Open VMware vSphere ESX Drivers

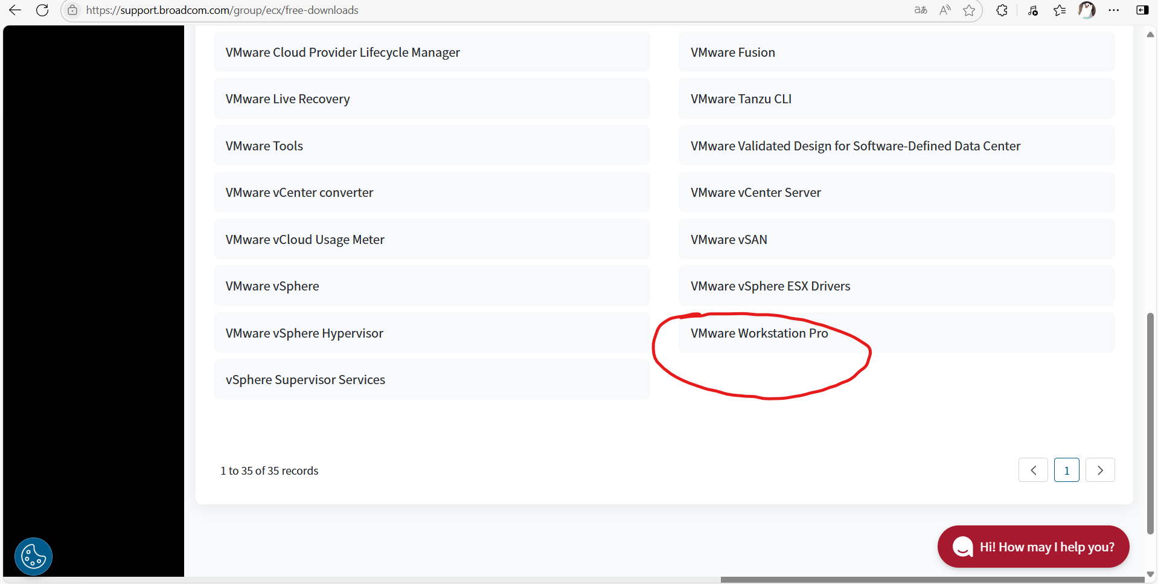[x=897, y=286]
